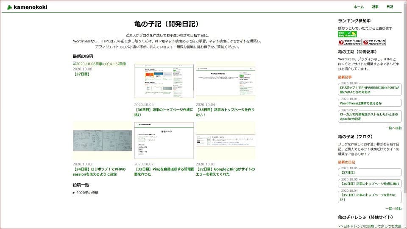407x229 pixels.
Task: Click the date 2020.10.01 in main list
Action: pos(205,164)
